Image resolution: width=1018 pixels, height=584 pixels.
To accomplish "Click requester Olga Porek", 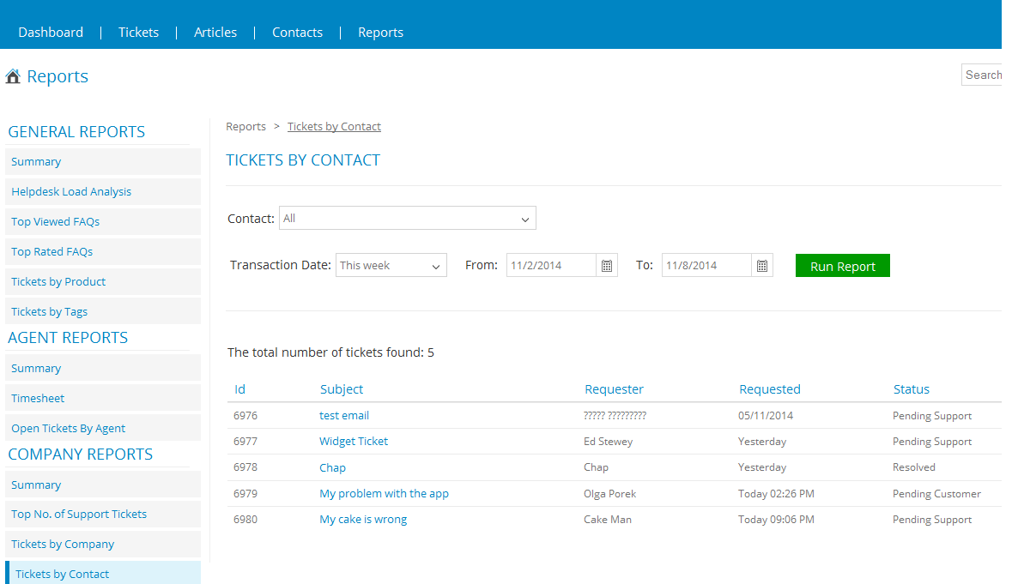I will coord(609,493).
